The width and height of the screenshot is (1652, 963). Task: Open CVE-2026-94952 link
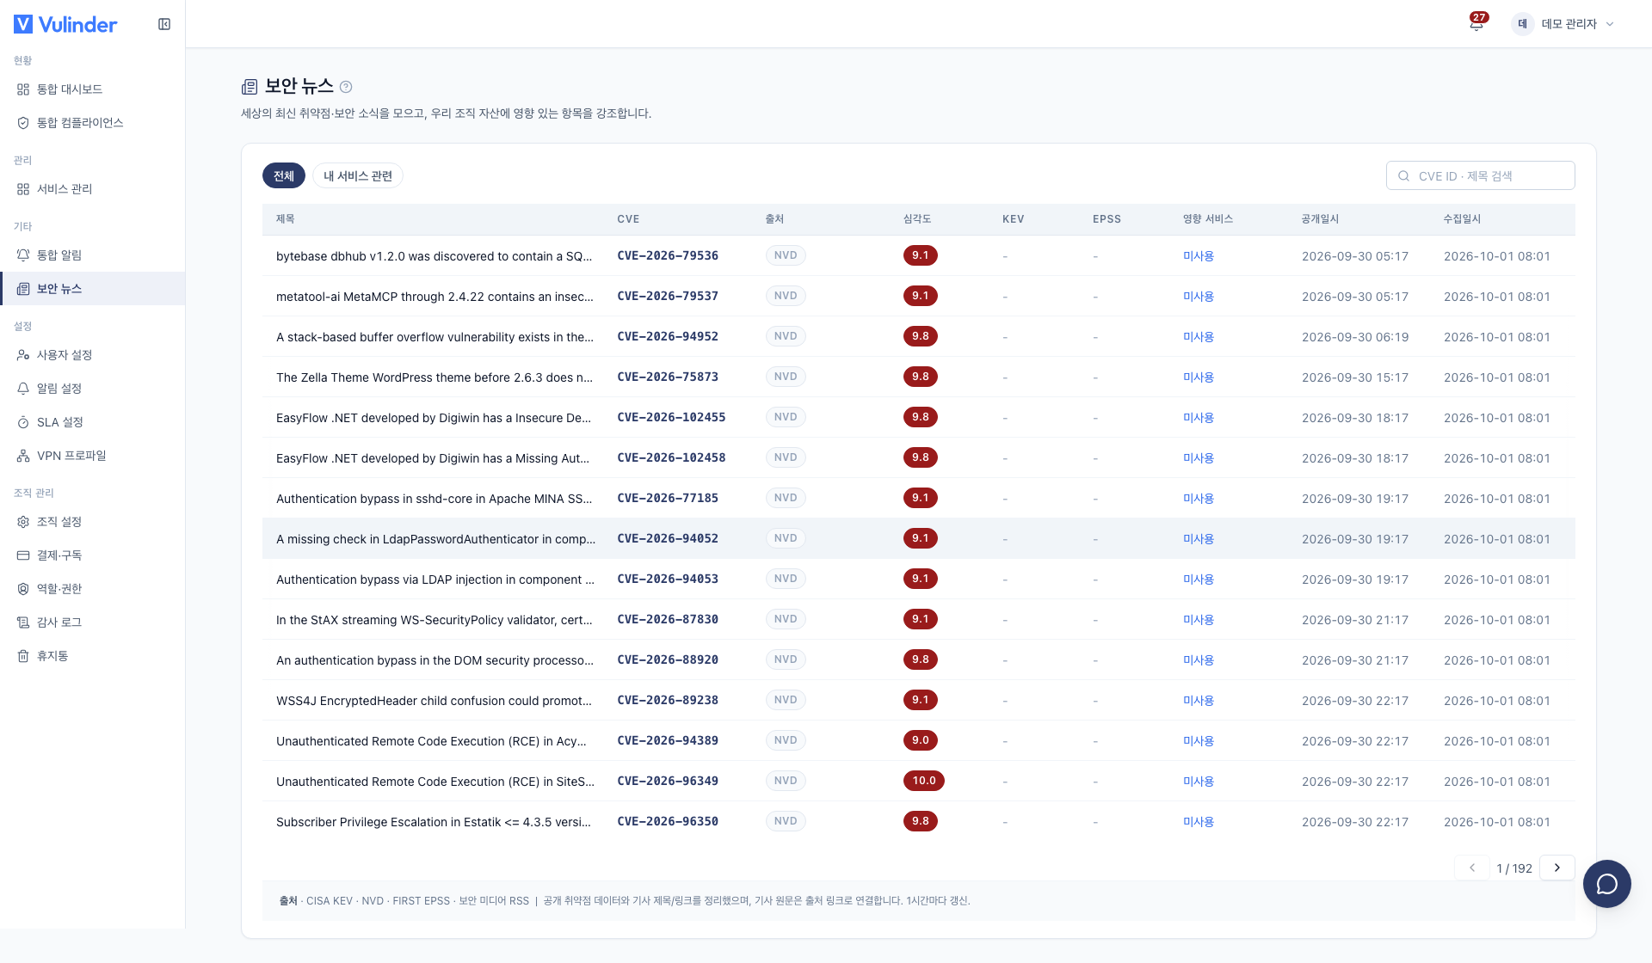point(668,336)
